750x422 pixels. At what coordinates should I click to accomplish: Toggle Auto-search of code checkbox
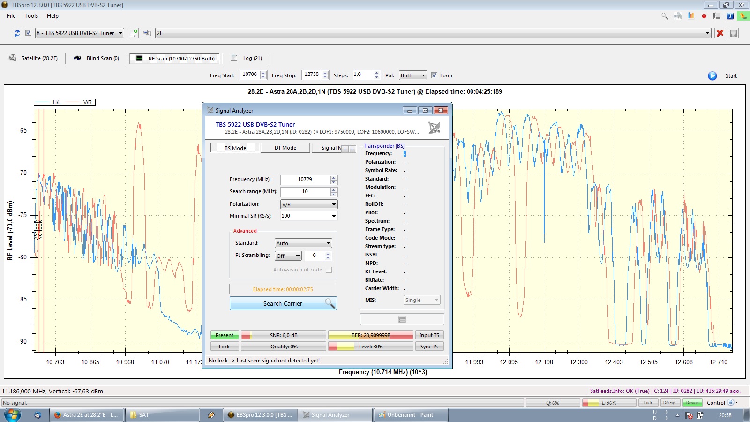click(x=329, y=270)
